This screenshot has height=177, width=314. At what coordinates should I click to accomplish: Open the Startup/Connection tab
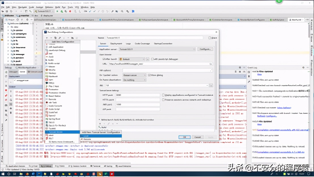(x=163, y=43)
